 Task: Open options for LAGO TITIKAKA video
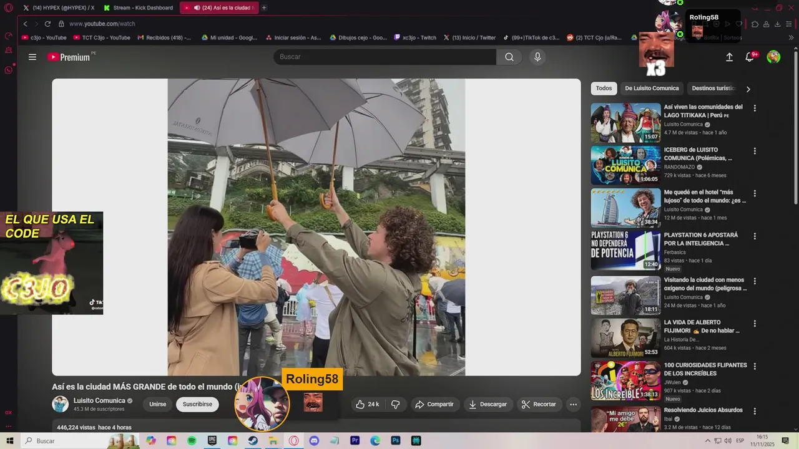[755, 108]
